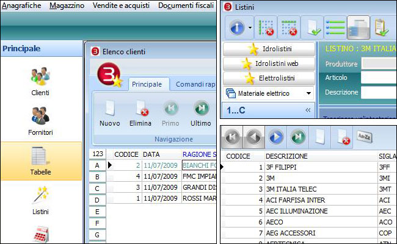Expand the arrow next to info icon
Screen dimensions: 397x244
click(x=250, y=27)
